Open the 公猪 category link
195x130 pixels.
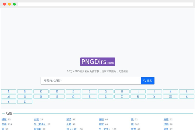[x=69, y=124]
